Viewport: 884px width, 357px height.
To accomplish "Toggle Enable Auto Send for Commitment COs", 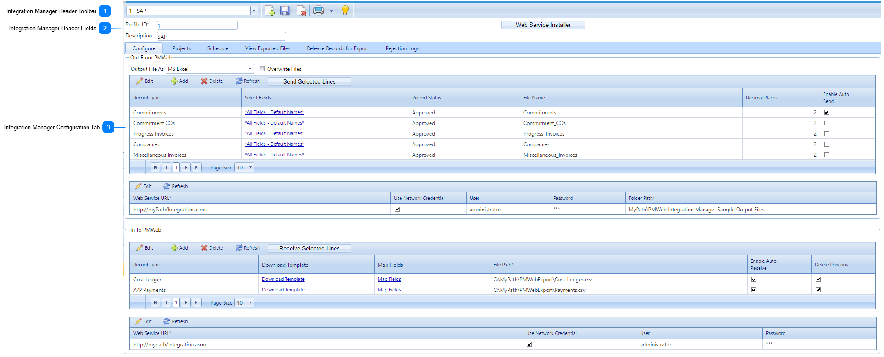I will pos(826,123).
